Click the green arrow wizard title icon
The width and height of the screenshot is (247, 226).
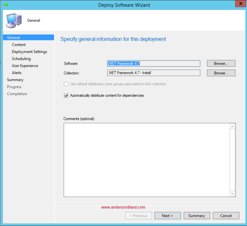6,5
